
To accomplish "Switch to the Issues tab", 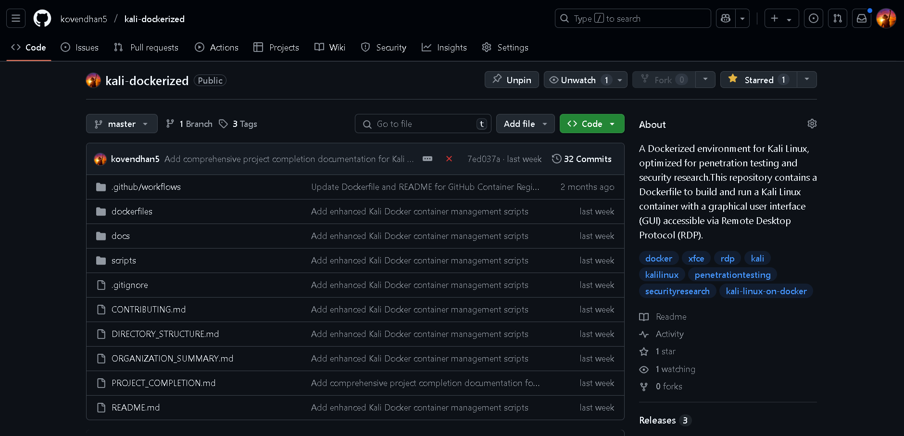I will (x=80, y=47).
